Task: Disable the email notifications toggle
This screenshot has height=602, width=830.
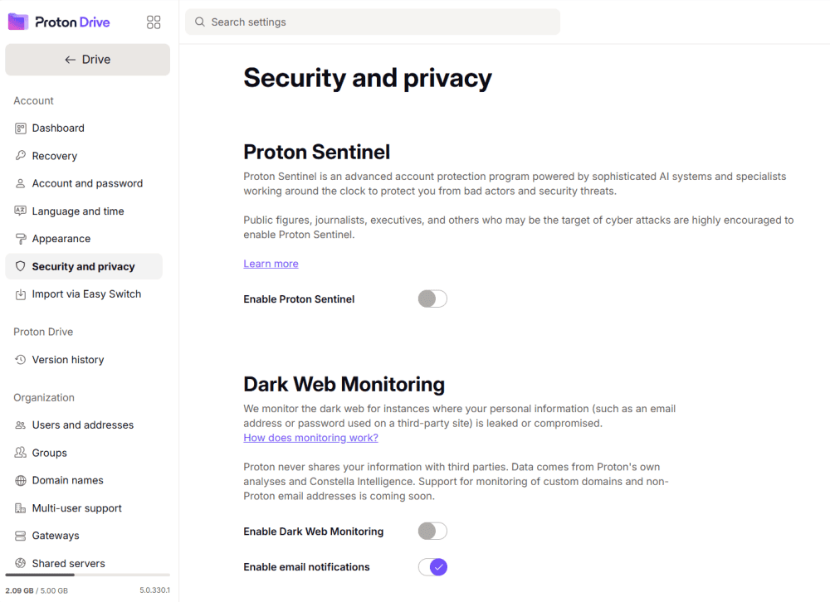Action: [x=432, y=567]
